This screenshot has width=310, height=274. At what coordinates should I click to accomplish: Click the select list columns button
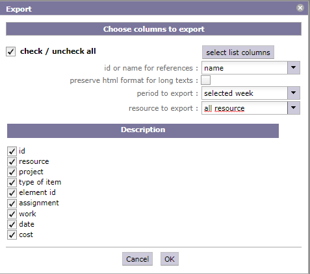238,52
